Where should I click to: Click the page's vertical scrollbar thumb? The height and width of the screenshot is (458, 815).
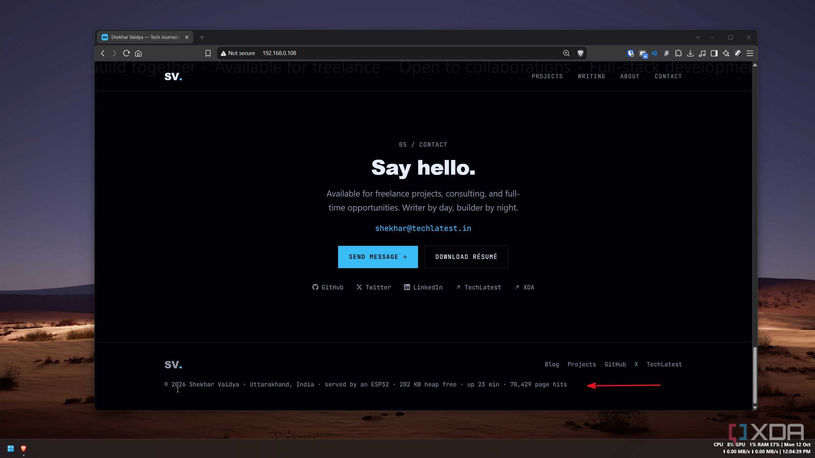pos(755,375)
